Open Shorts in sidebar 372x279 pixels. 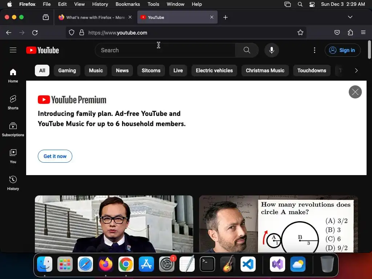point(13,102)
